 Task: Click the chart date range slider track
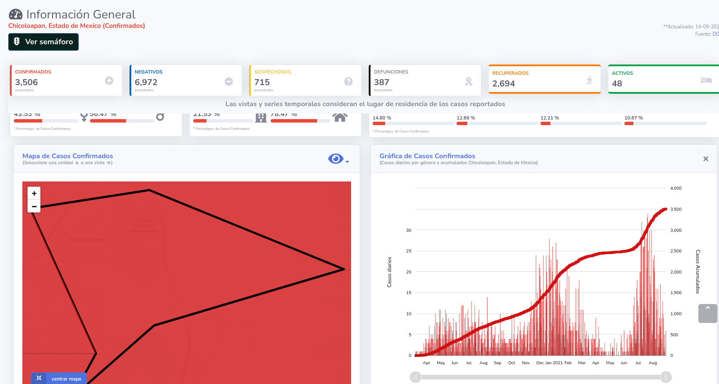point(541,377)
